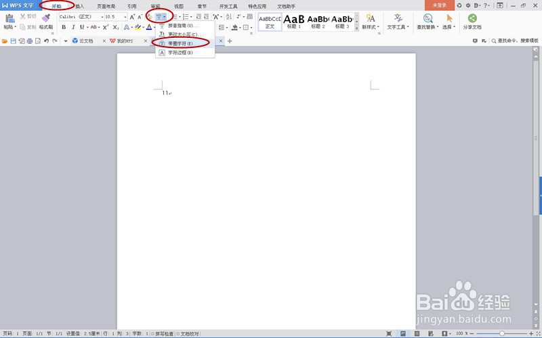Choose 字符边框 from the dropdown menu

185,53
